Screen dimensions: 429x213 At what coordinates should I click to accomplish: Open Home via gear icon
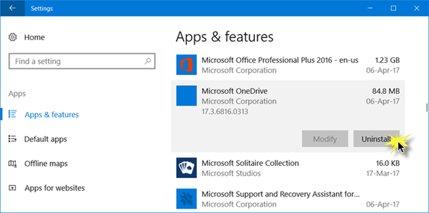click(x=12, y=37)
